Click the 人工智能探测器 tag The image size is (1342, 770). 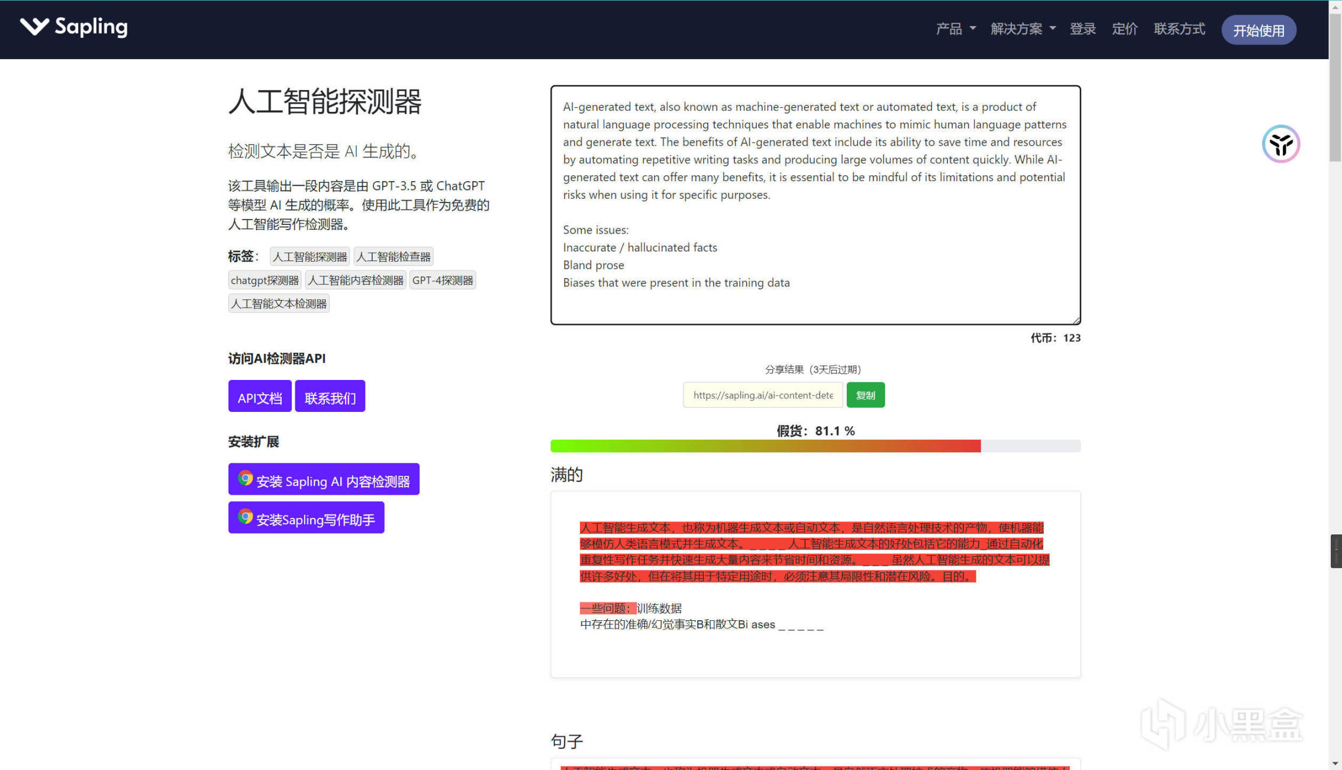coord(309,256)
